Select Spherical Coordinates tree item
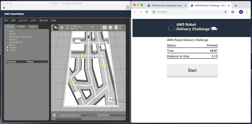The height and width of the screenshot is (124, 252). [x=21, y=37]
